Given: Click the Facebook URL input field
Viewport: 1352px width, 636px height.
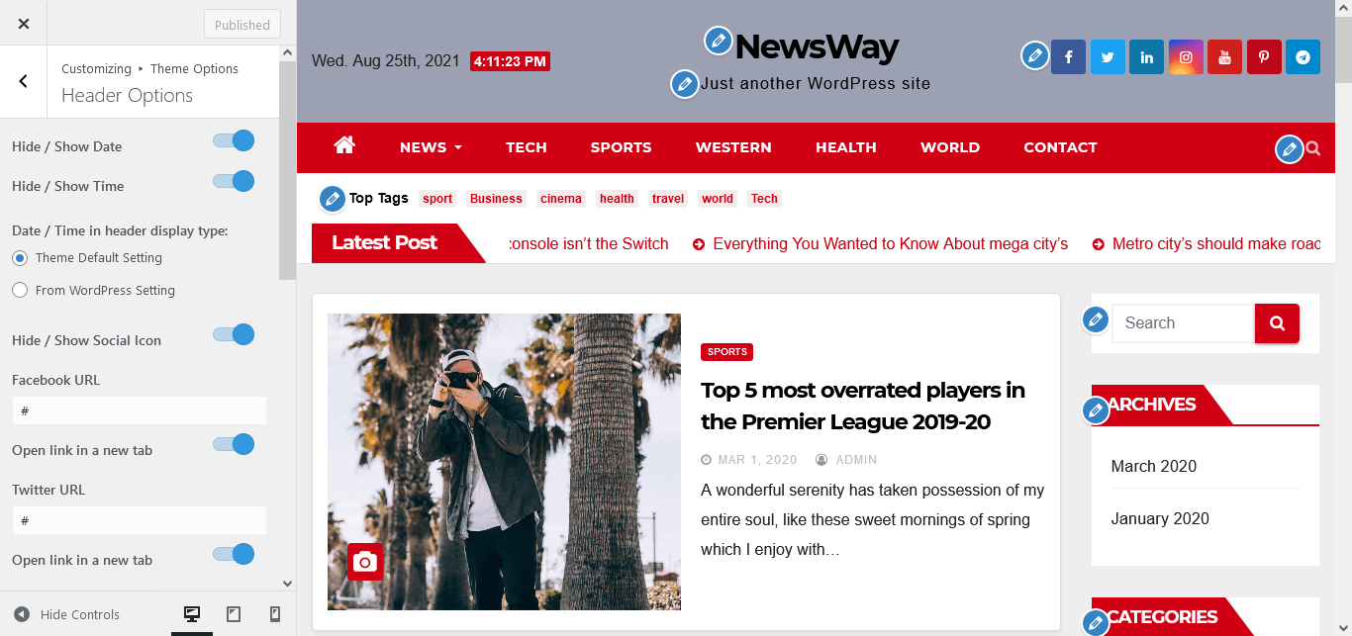Looking at the screenshot, I should click(x=140, y=410).
